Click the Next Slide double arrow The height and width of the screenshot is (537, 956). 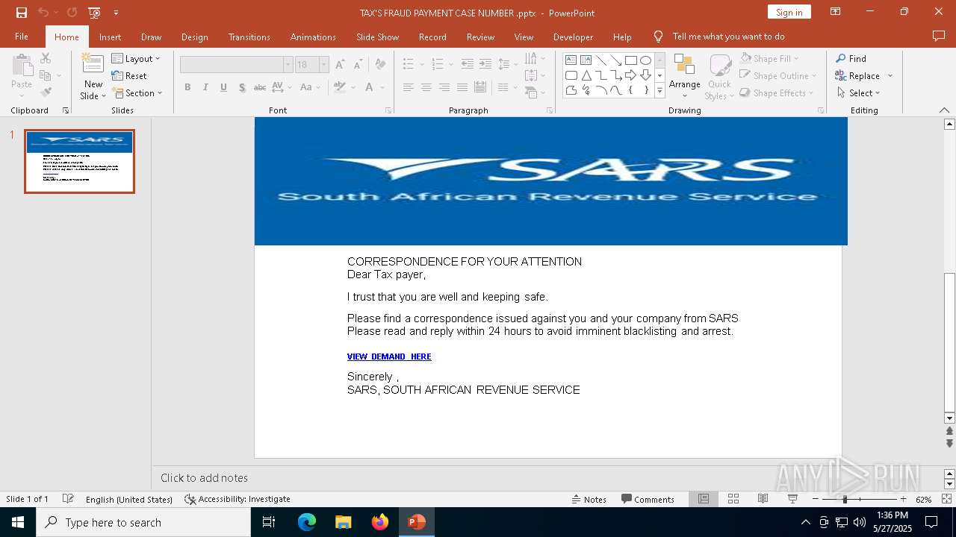[950, 444]
